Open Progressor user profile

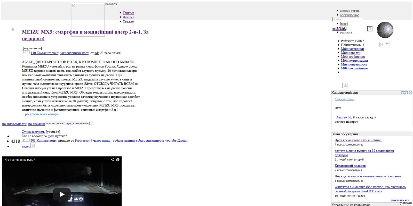(x=82, y=141)
